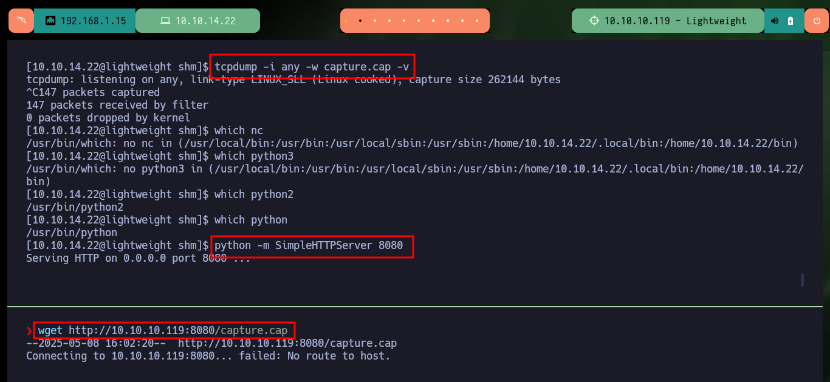Click the '/usr/bin/python' output line
This screenshot has height=382, width=830.
[72, 233]
